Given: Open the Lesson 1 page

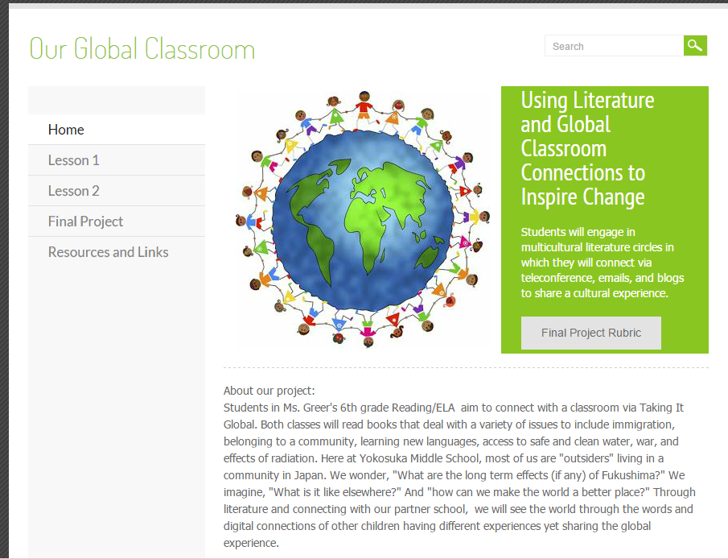Looking at the screenshot, I should tap(73, 160).
